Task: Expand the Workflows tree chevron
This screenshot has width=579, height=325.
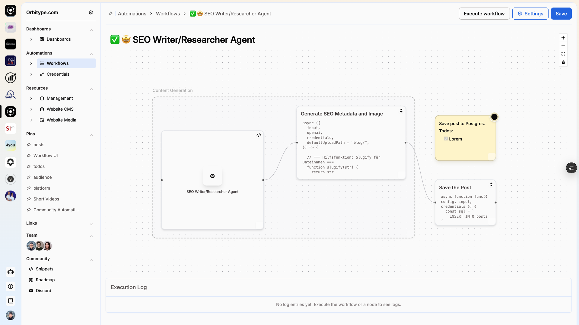Action: coord(31,63)
